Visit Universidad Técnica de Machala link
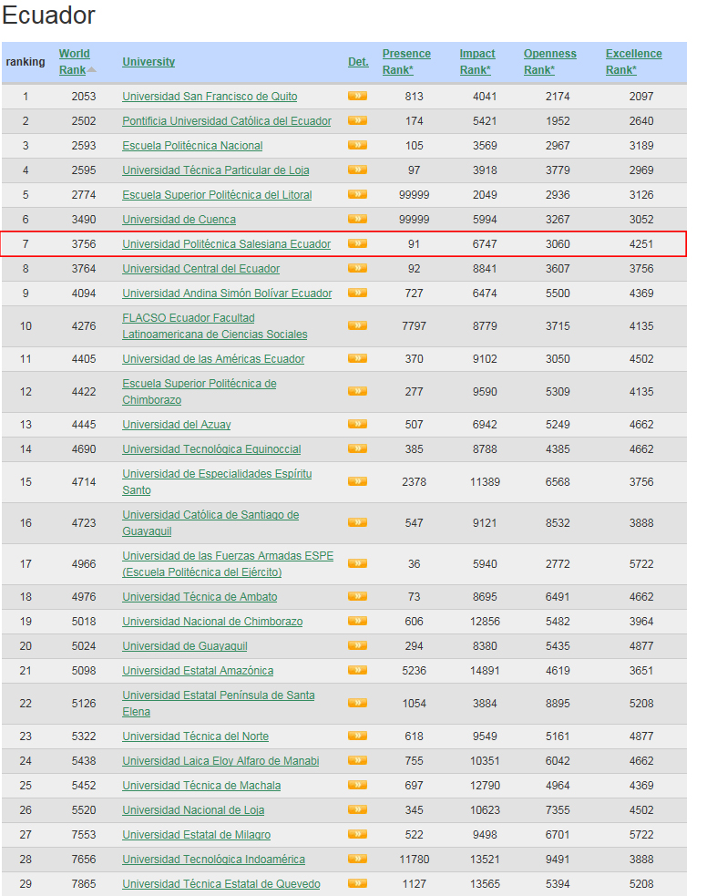717x896 pixels. pyautogui.click(x=201, y=785)
